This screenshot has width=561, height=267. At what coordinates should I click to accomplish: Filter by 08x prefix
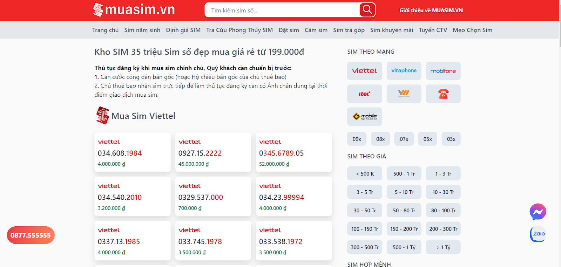click(x=380, y=139)
